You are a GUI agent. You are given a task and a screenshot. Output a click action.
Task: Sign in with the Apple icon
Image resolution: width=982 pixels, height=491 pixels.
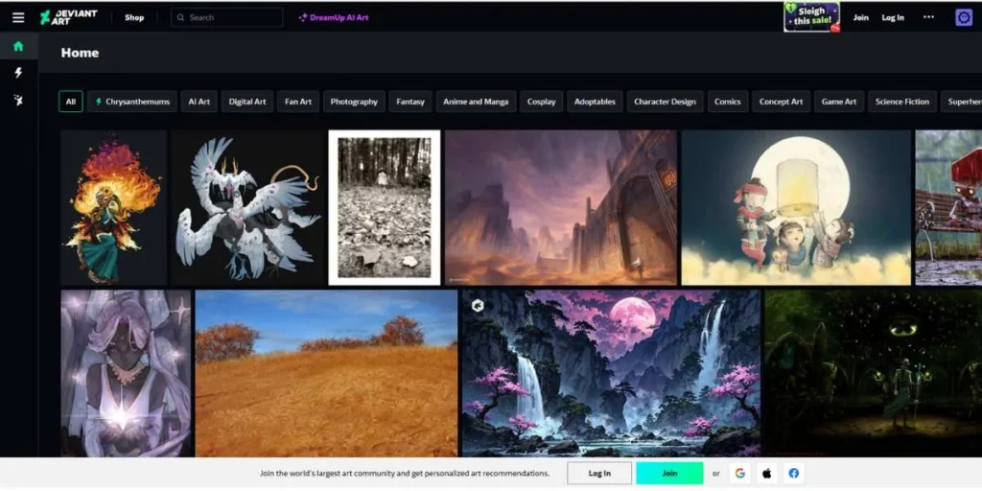tap(766, 473)
